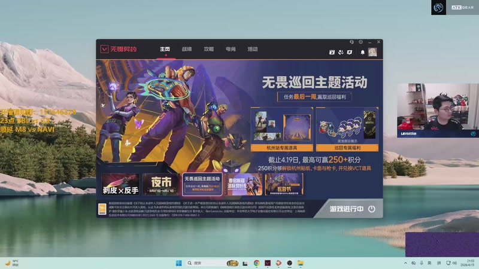479x269 pixels.
Task: Click the taskbar 搜索 search box
Action: 213,263
